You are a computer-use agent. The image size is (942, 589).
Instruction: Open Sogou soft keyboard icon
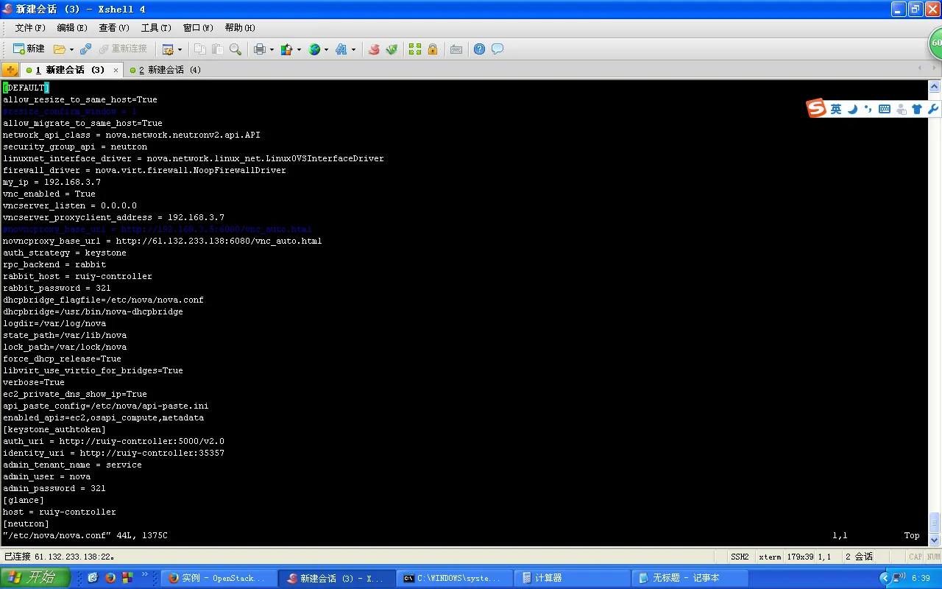point(885,109)
